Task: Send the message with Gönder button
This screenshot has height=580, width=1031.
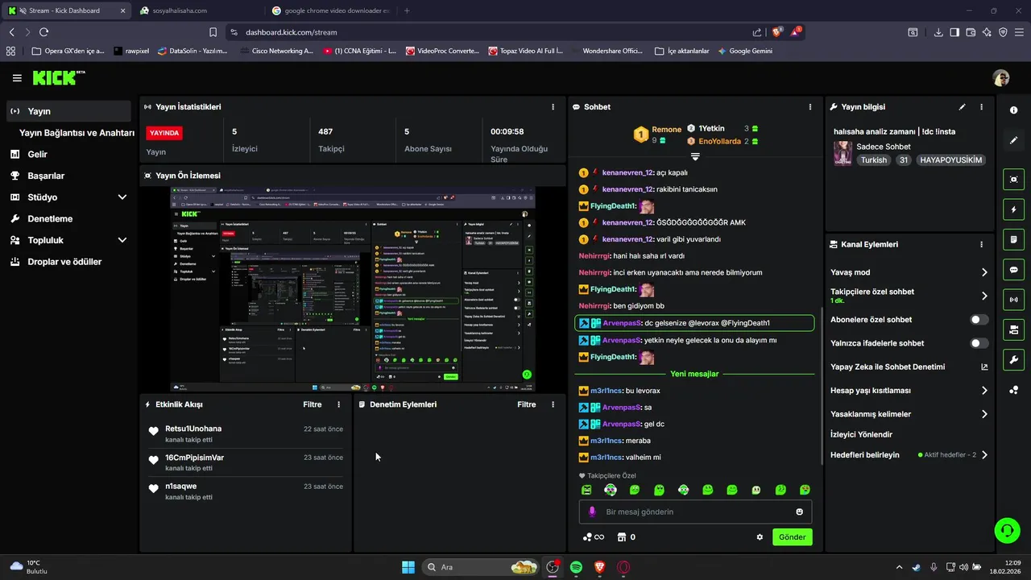Action: (x=792, y=537)
